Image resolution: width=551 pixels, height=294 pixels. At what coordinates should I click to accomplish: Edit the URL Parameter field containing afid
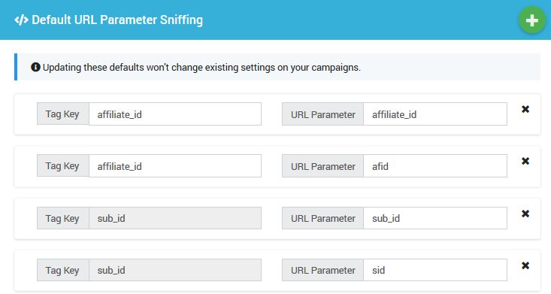point(435,166)
